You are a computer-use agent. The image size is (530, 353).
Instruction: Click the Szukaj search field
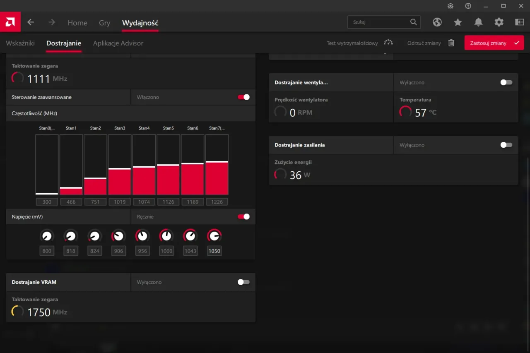[x=379, y=22]
